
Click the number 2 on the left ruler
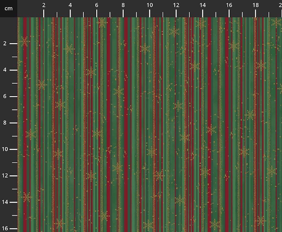[x=5, y=43]
